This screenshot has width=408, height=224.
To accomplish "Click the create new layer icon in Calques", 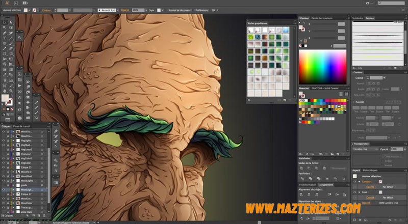I will pyautogui.click(x=39, y=216).
